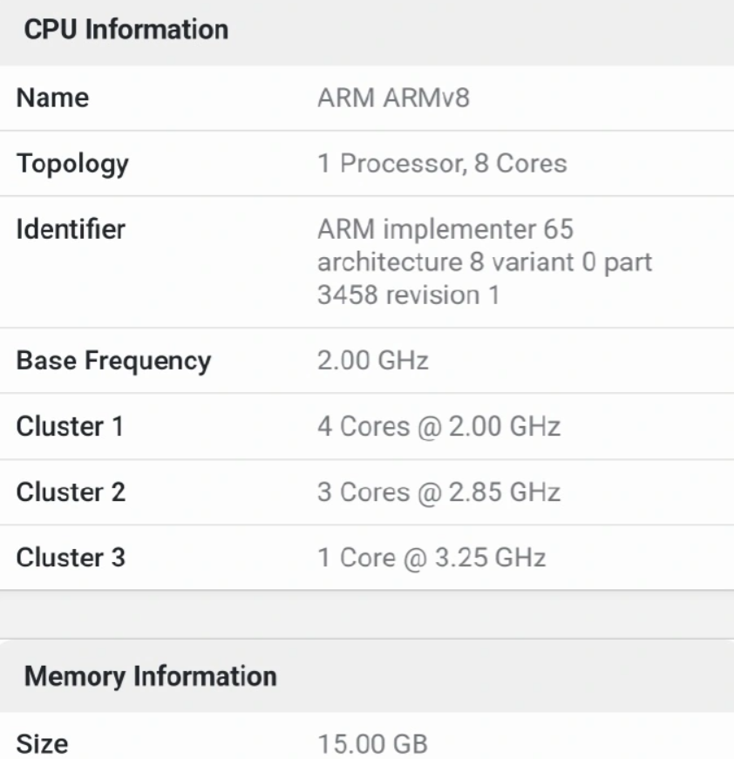Click the architecture 8 variant 0 line
The width and height of the screenshot is (734, 759).
[x=485, y=262]
